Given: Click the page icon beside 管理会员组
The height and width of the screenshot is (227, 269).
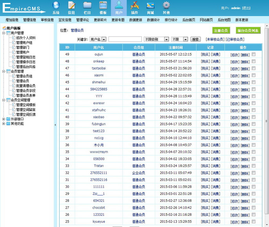Looking at the screenshot, I should (x=14, y=76).
